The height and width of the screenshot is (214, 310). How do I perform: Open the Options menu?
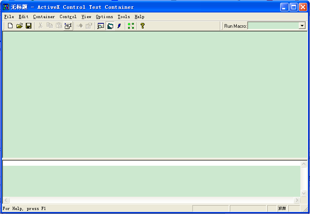point(104,17)
